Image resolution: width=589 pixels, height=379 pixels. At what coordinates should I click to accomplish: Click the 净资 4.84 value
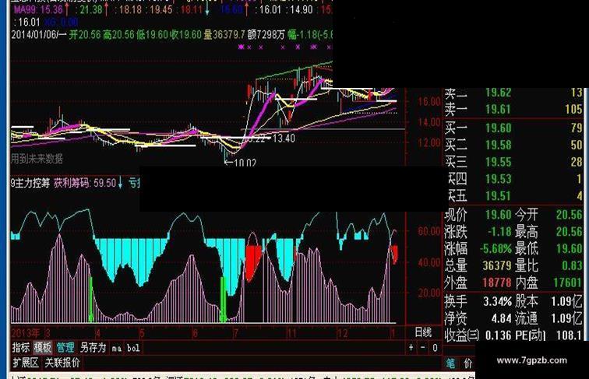[x=501, y=318]
